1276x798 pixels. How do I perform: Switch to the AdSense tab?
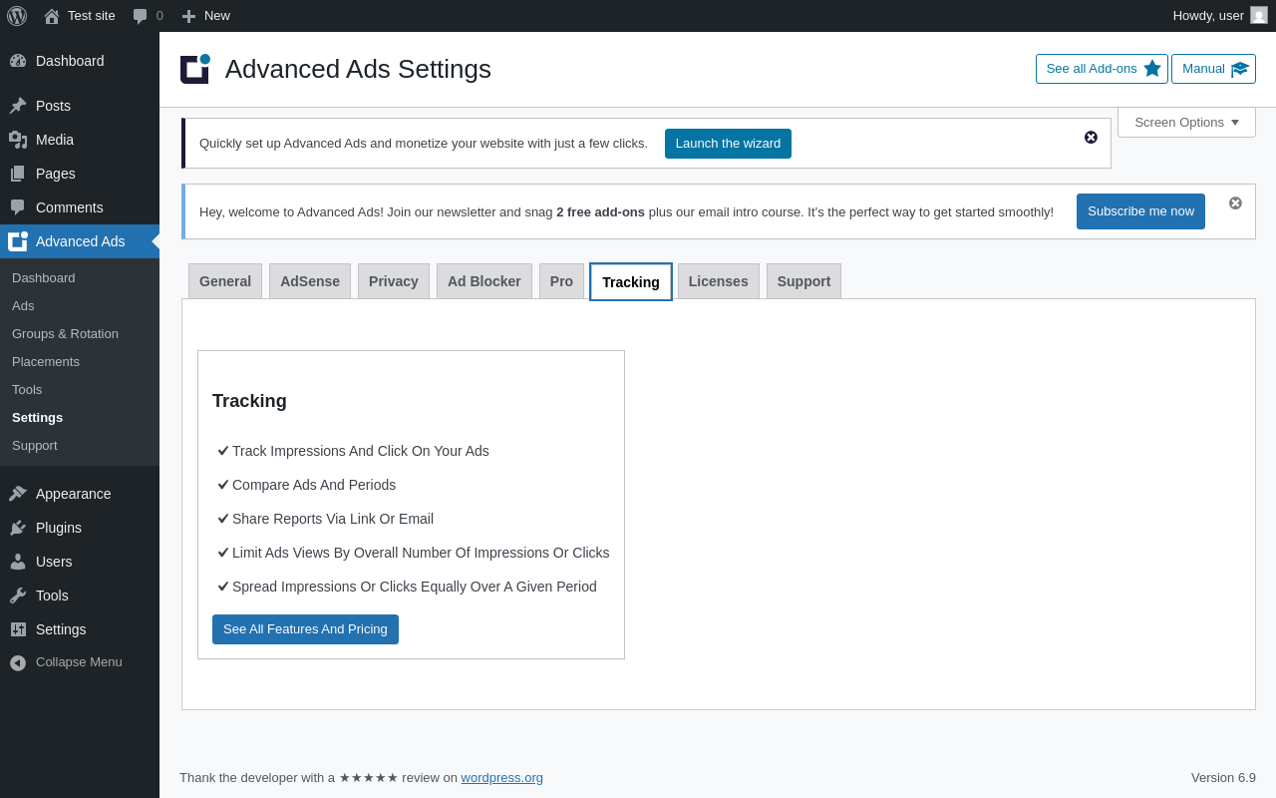click(x=310, y=281)
